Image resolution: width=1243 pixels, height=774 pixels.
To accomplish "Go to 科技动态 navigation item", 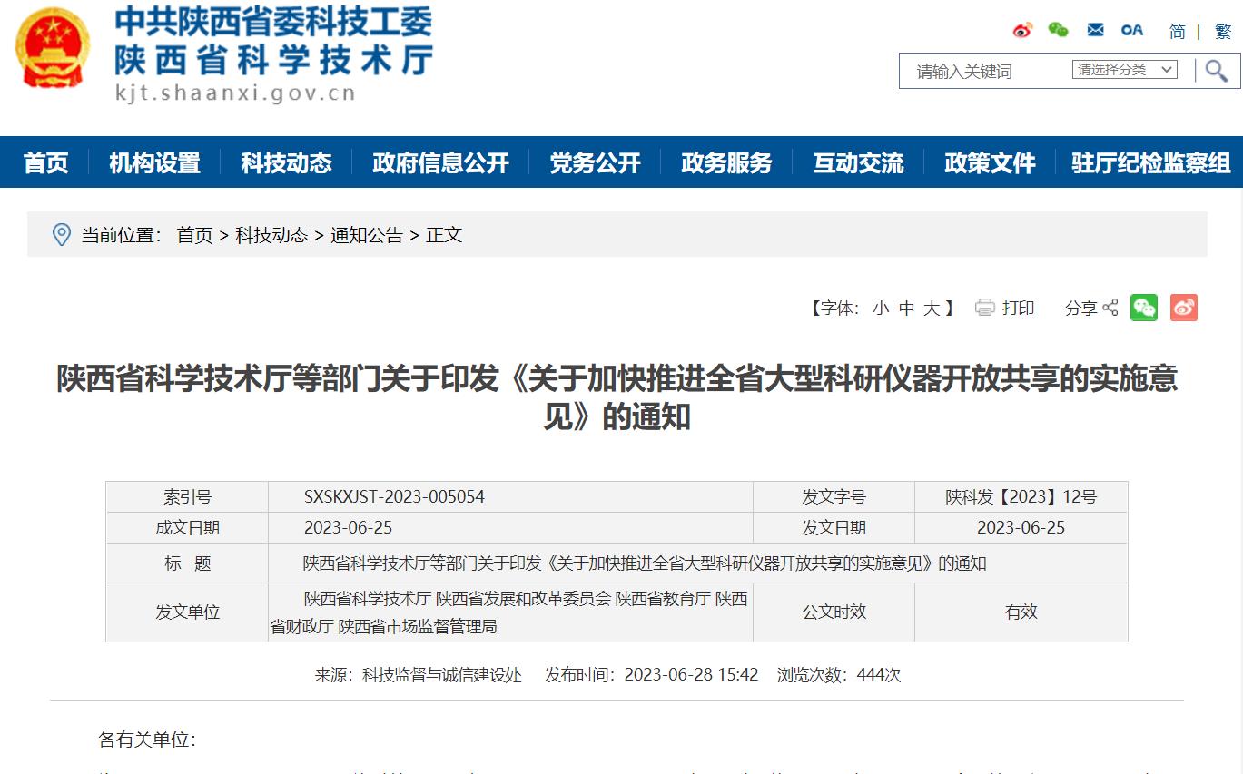I will 286,162.
